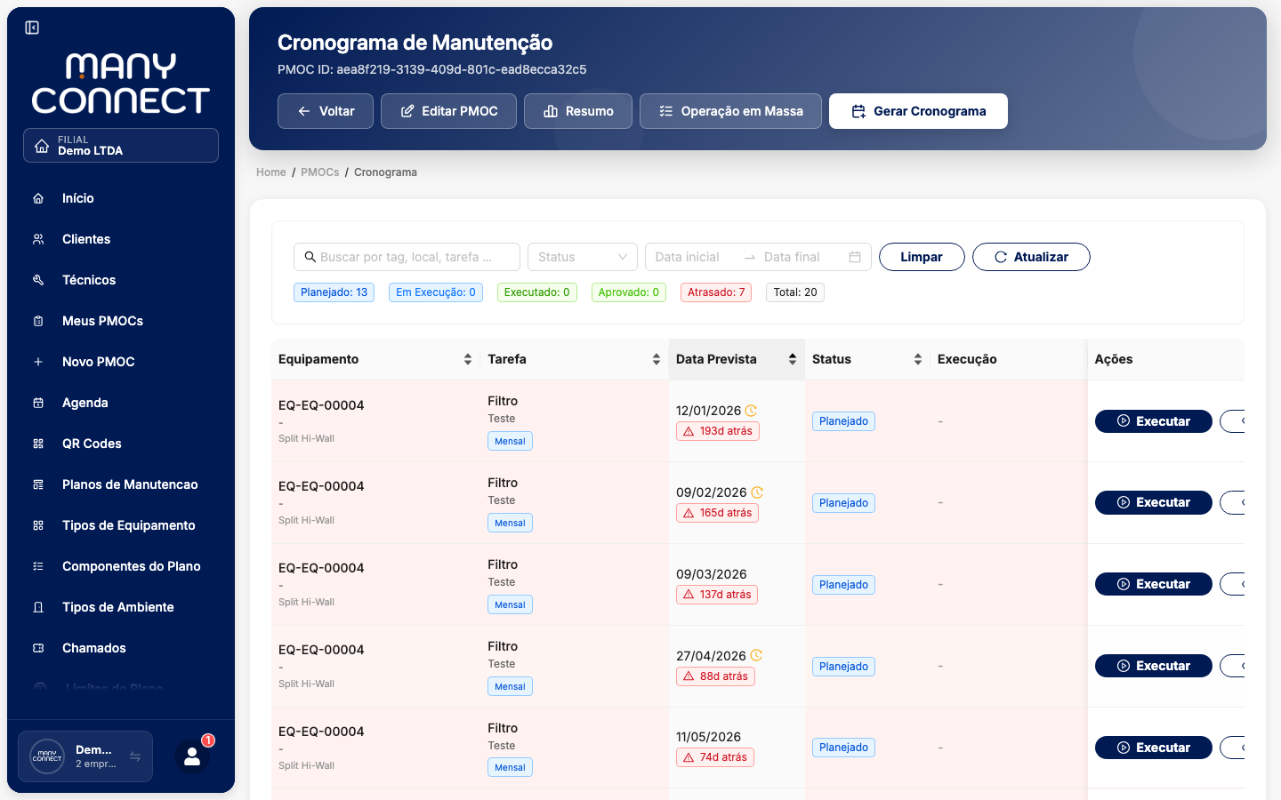Sort by the Data Prevista column arrows
1281x800 pixels.
tap(793, 359)
